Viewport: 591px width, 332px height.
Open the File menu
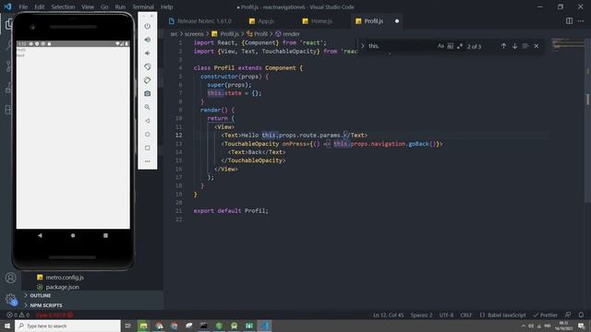coord(23,6)
